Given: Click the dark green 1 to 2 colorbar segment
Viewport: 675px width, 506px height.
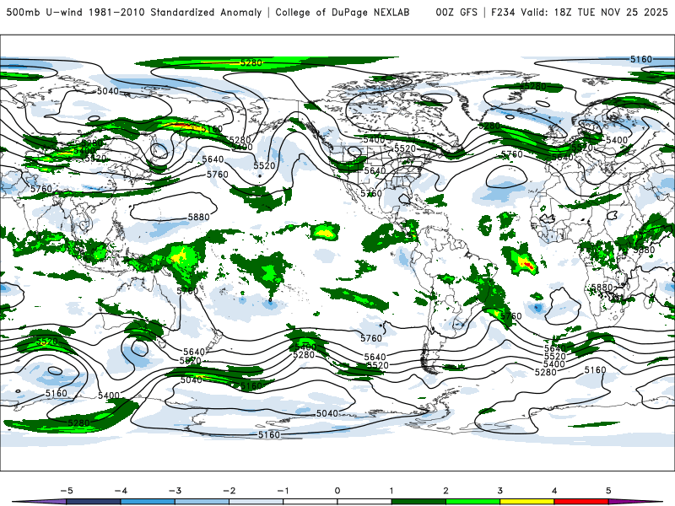Looking at the screenshot, I should click(x=418, y=502).
